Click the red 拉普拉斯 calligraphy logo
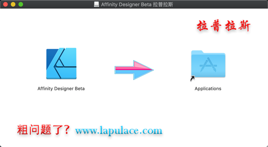The height and width of the screenshot is (147, 268). (x=224, y=26)
